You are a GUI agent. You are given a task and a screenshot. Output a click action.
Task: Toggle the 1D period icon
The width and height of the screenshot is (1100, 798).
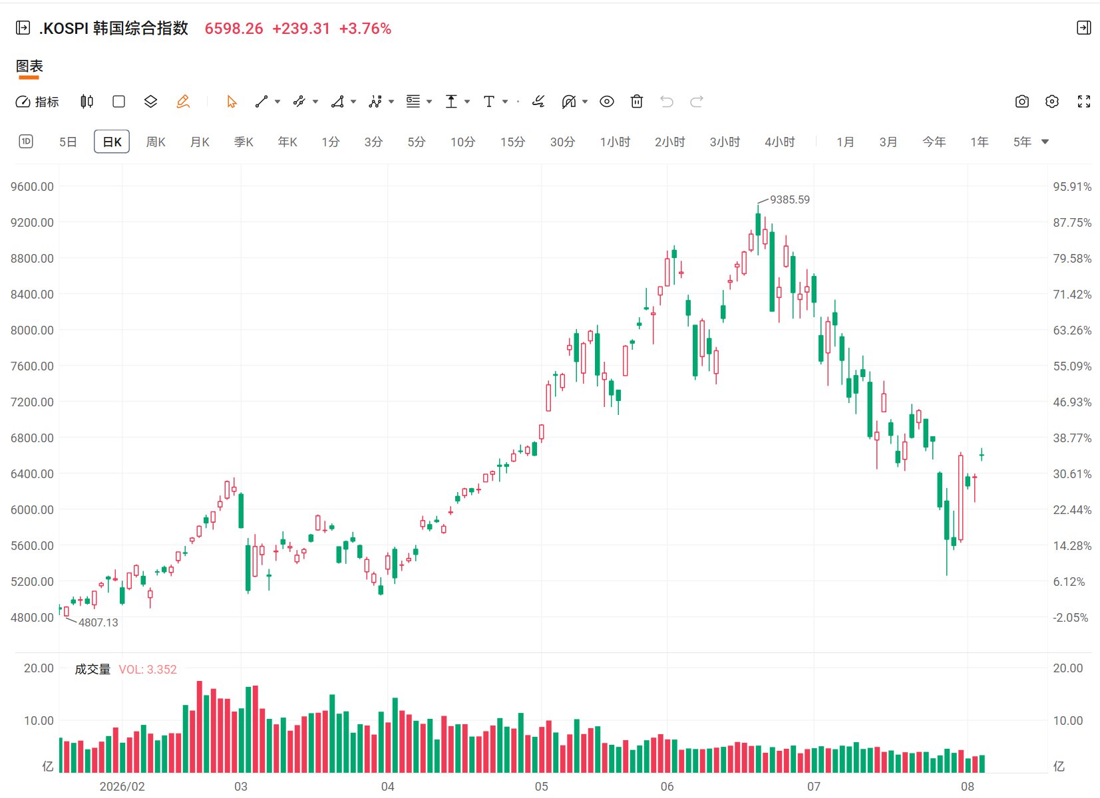tap(26, 142)
